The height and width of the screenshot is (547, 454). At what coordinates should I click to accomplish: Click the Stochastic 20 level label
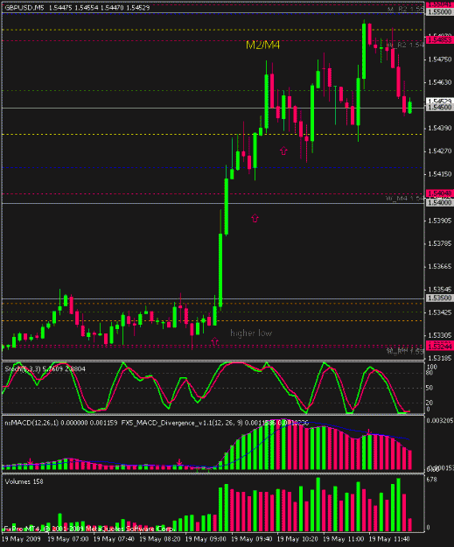coord(430,403)
